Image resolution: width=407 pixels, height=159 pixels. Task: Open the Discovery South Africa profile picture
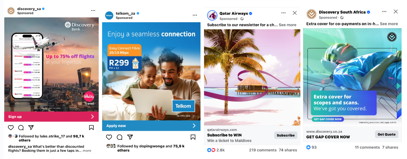(x=311, y=14)
